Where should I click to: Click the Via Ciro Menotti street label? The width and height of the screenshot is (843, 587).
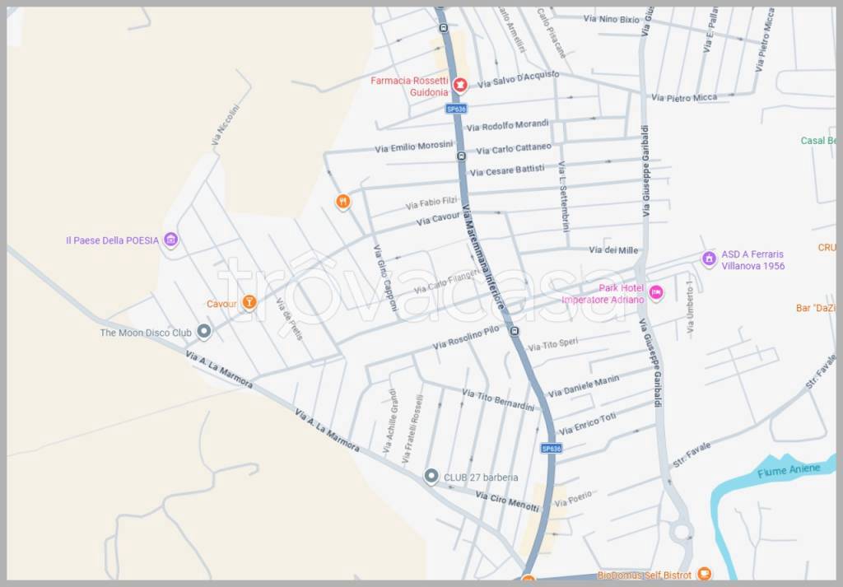tap(507, 500)
